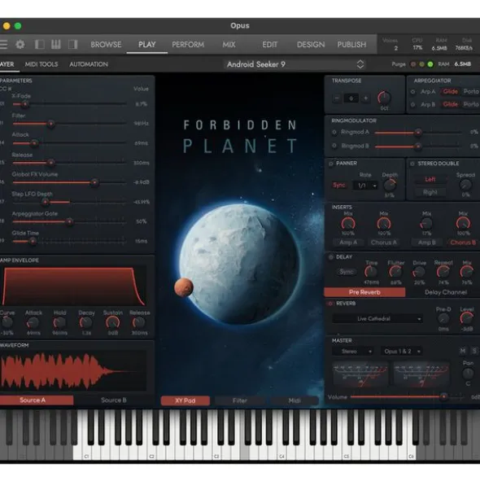Click the Chorus A mix knob
Screen dimensions: 480x481
pos(384,224)
